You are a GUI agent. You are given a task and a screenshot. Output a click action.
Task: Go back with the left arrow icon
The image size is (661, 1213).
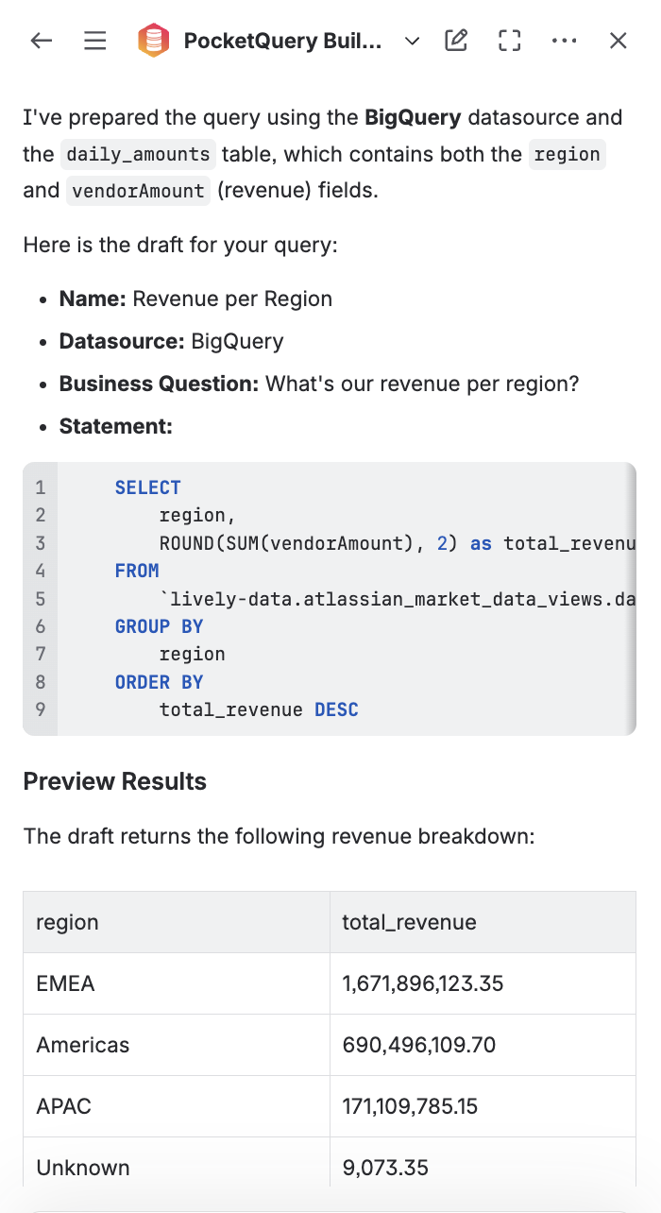click(x=41, y=41)
